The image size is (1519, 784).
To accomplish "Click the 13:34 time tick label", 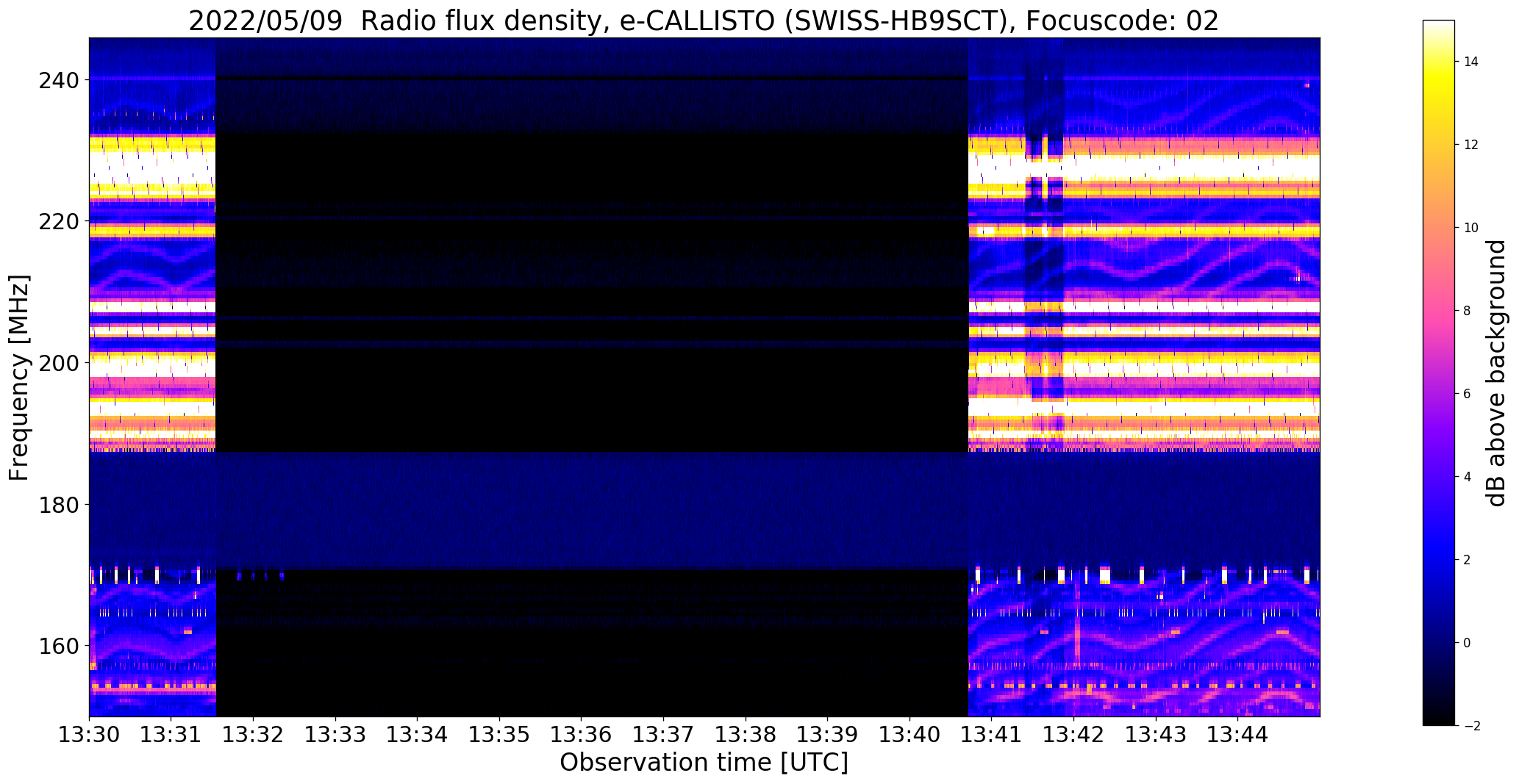I will (x=418, y=734).
